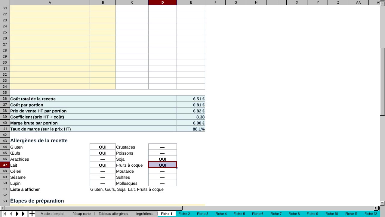Select column A header

pos(50,2)
